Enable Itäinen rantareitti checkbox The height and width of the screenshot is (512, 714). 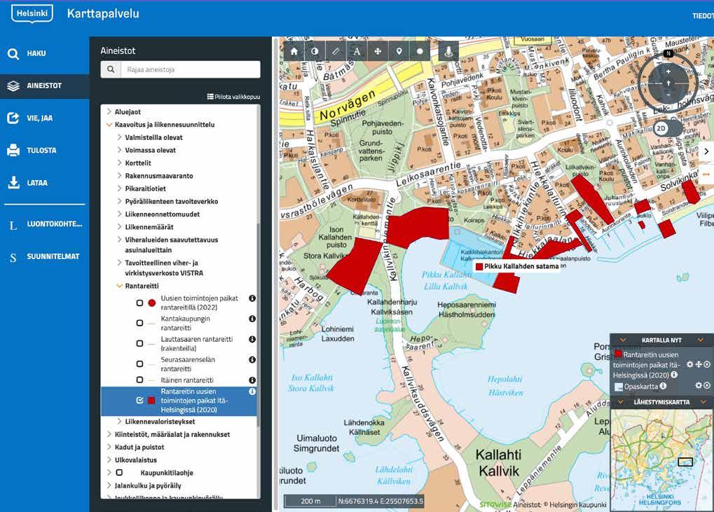140,380
